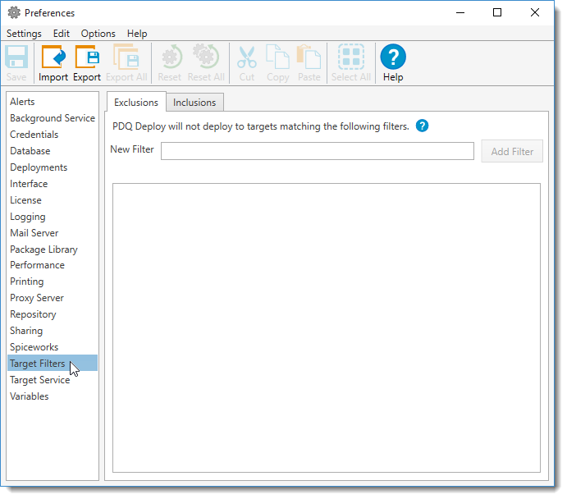The image size is (567, 499).
Task: Click the Reset toolbar icon
Action: [x=171, y=57]
